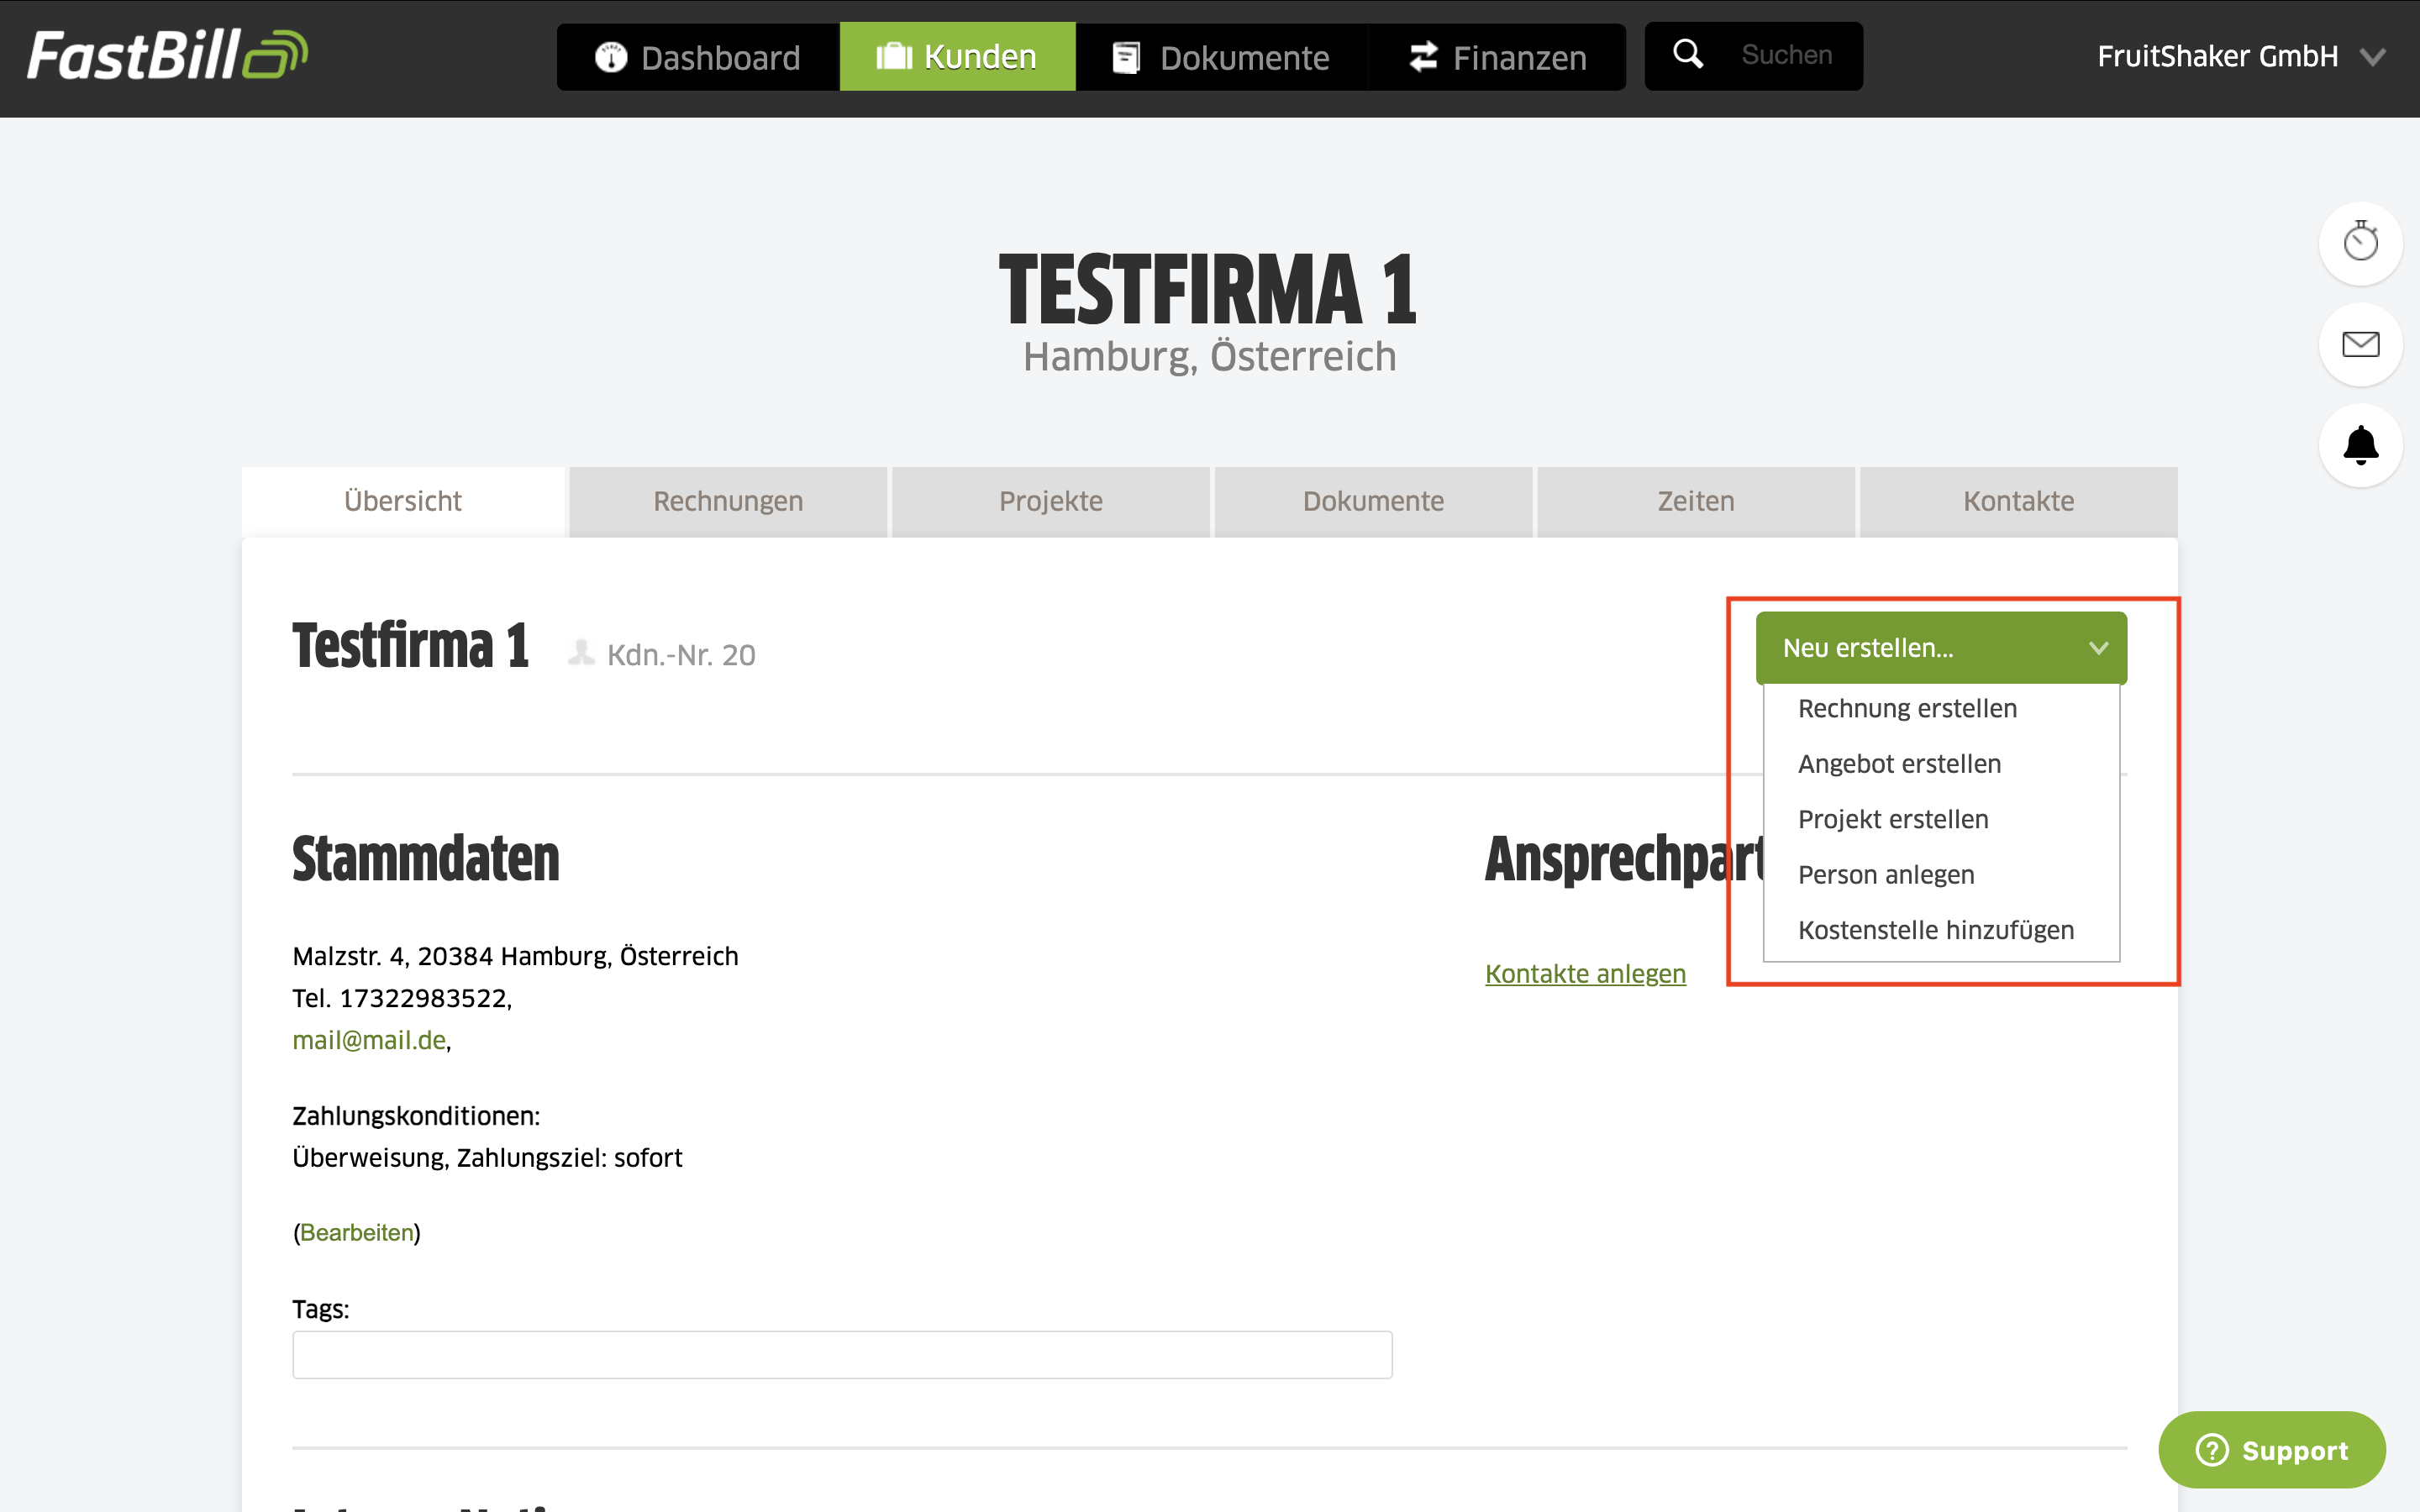Switch to the Projekte tab
Image resolution: width=2420 pixels, height=1512 pixels.
(1051, 501)
